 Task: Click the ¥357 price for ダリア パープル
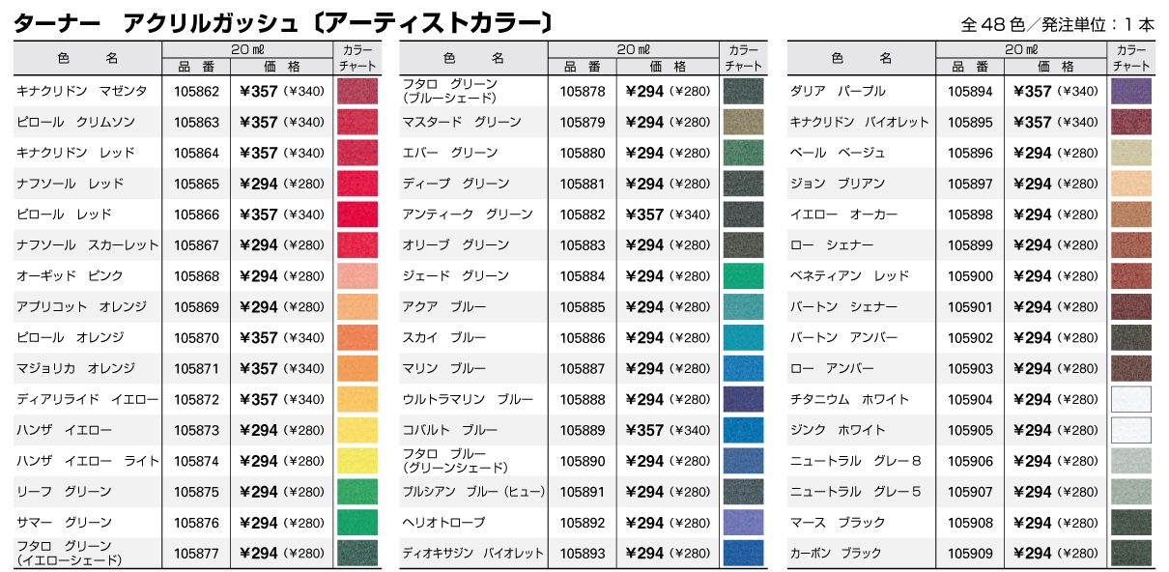click(1033, 92)
